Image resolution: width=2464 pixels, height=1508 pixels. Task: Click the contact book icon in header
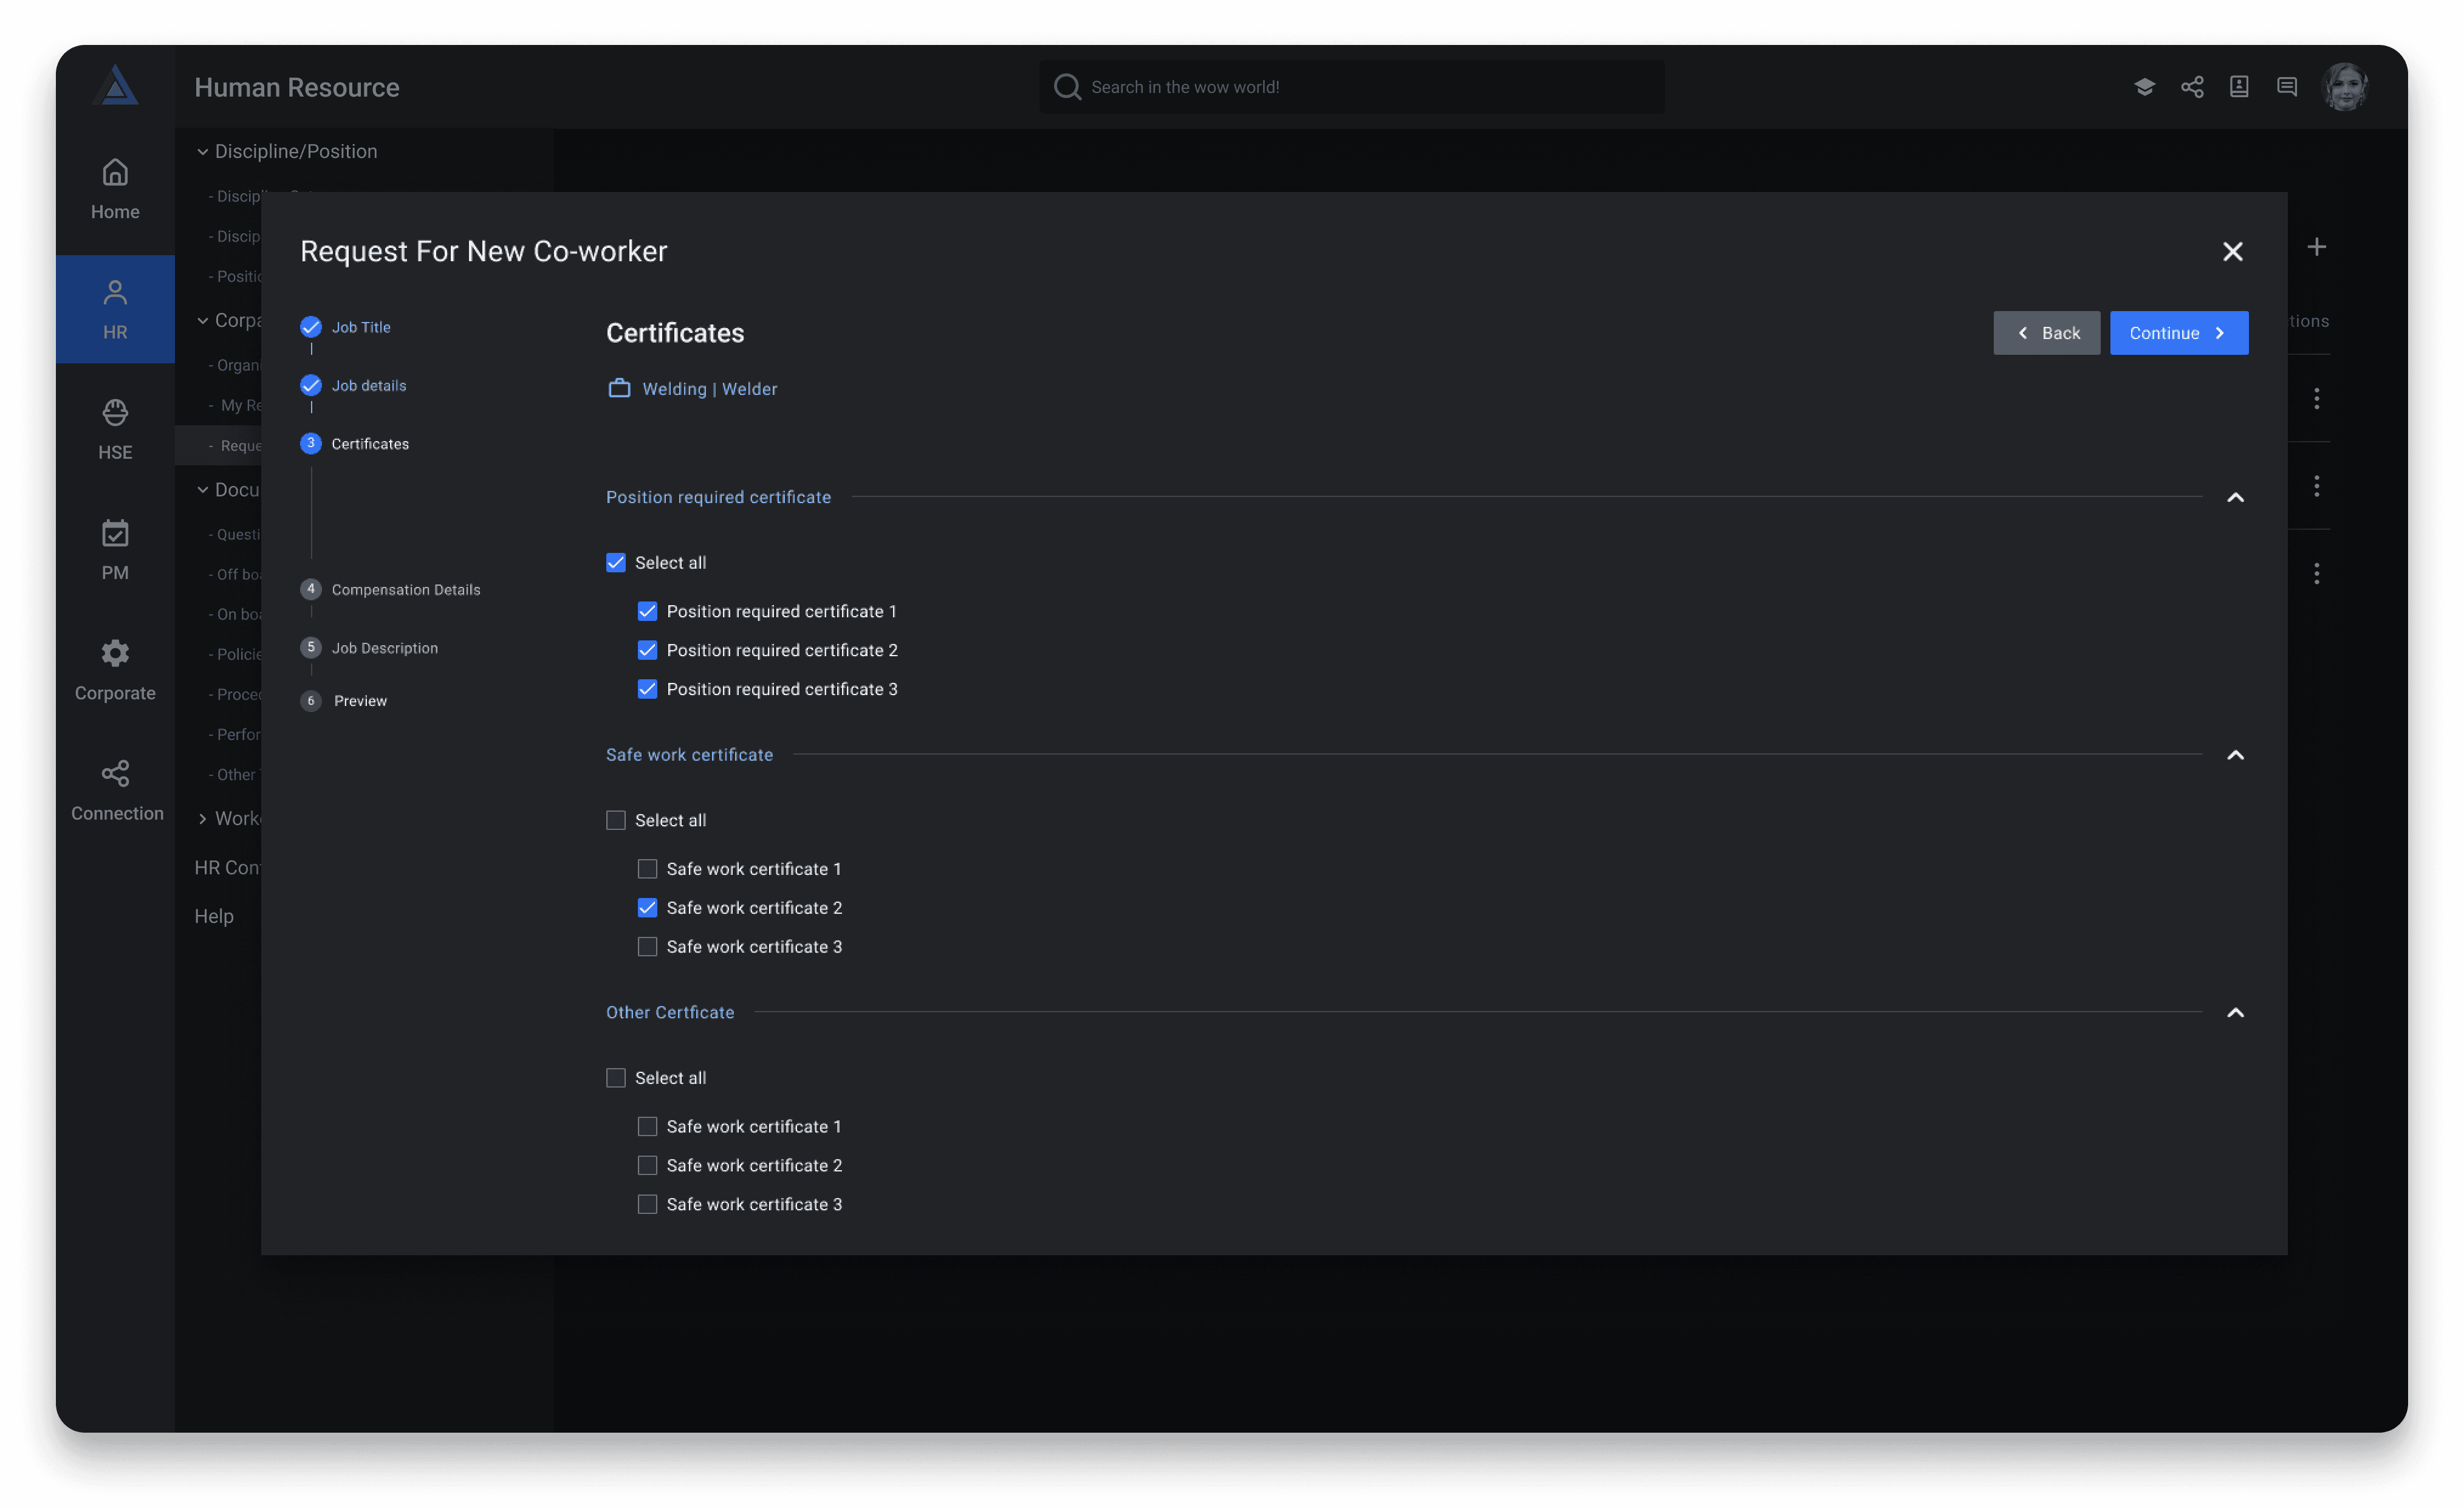[2239, 87]
